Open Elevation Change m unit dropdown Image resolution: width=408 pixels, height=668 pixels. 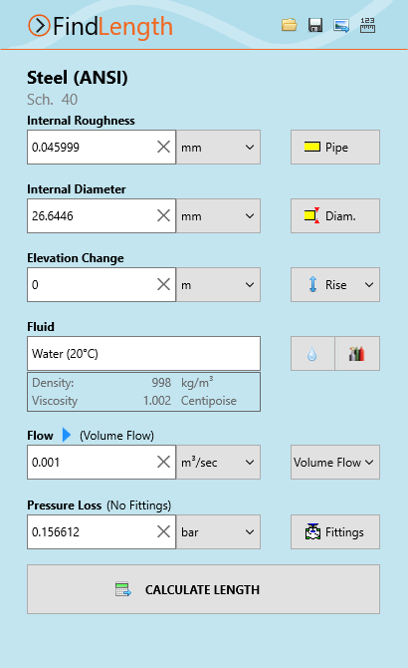pyautogui.click(x=219, y=284)
